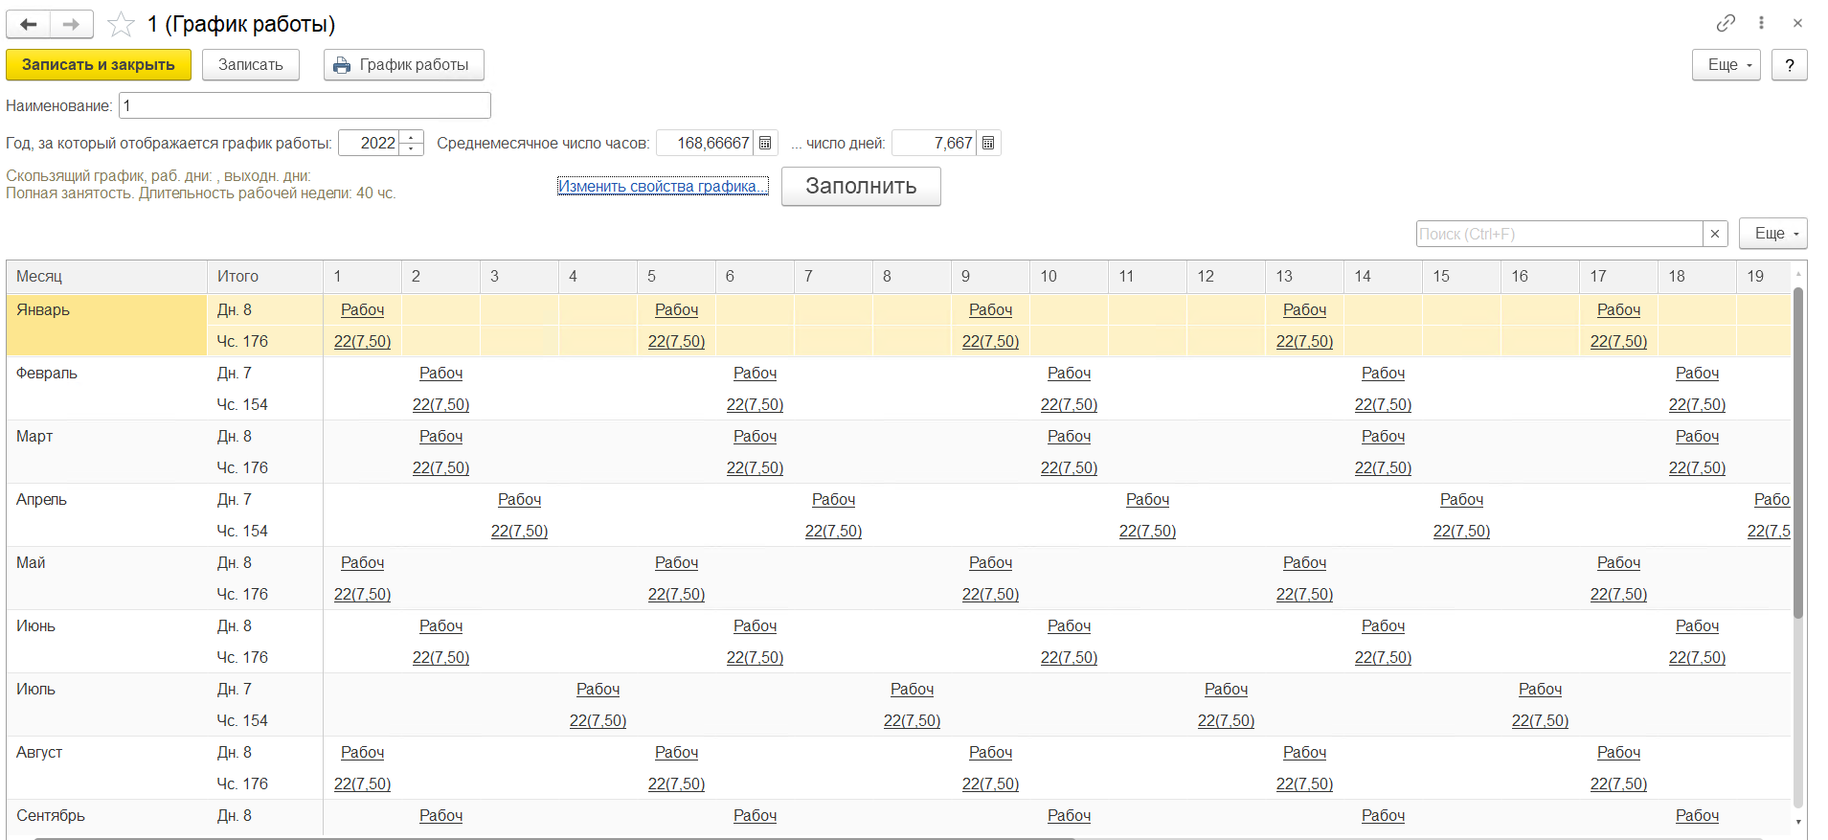Click the back navigation arrow
This screenshot has height=840, width=1828.
tap(28, 24)
